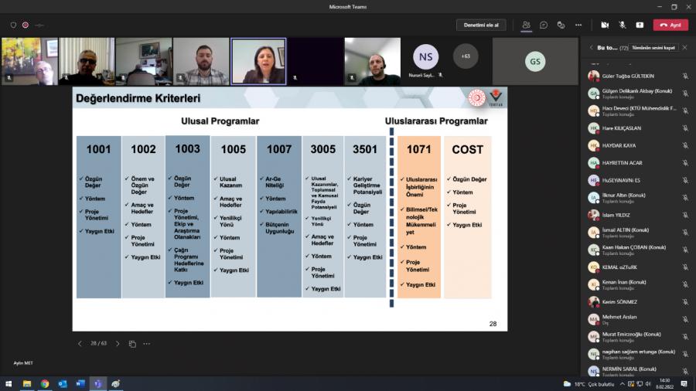Open the reactions icon in meeting toolbar
This screenshot has height=391, width=696.
[561, 25]
